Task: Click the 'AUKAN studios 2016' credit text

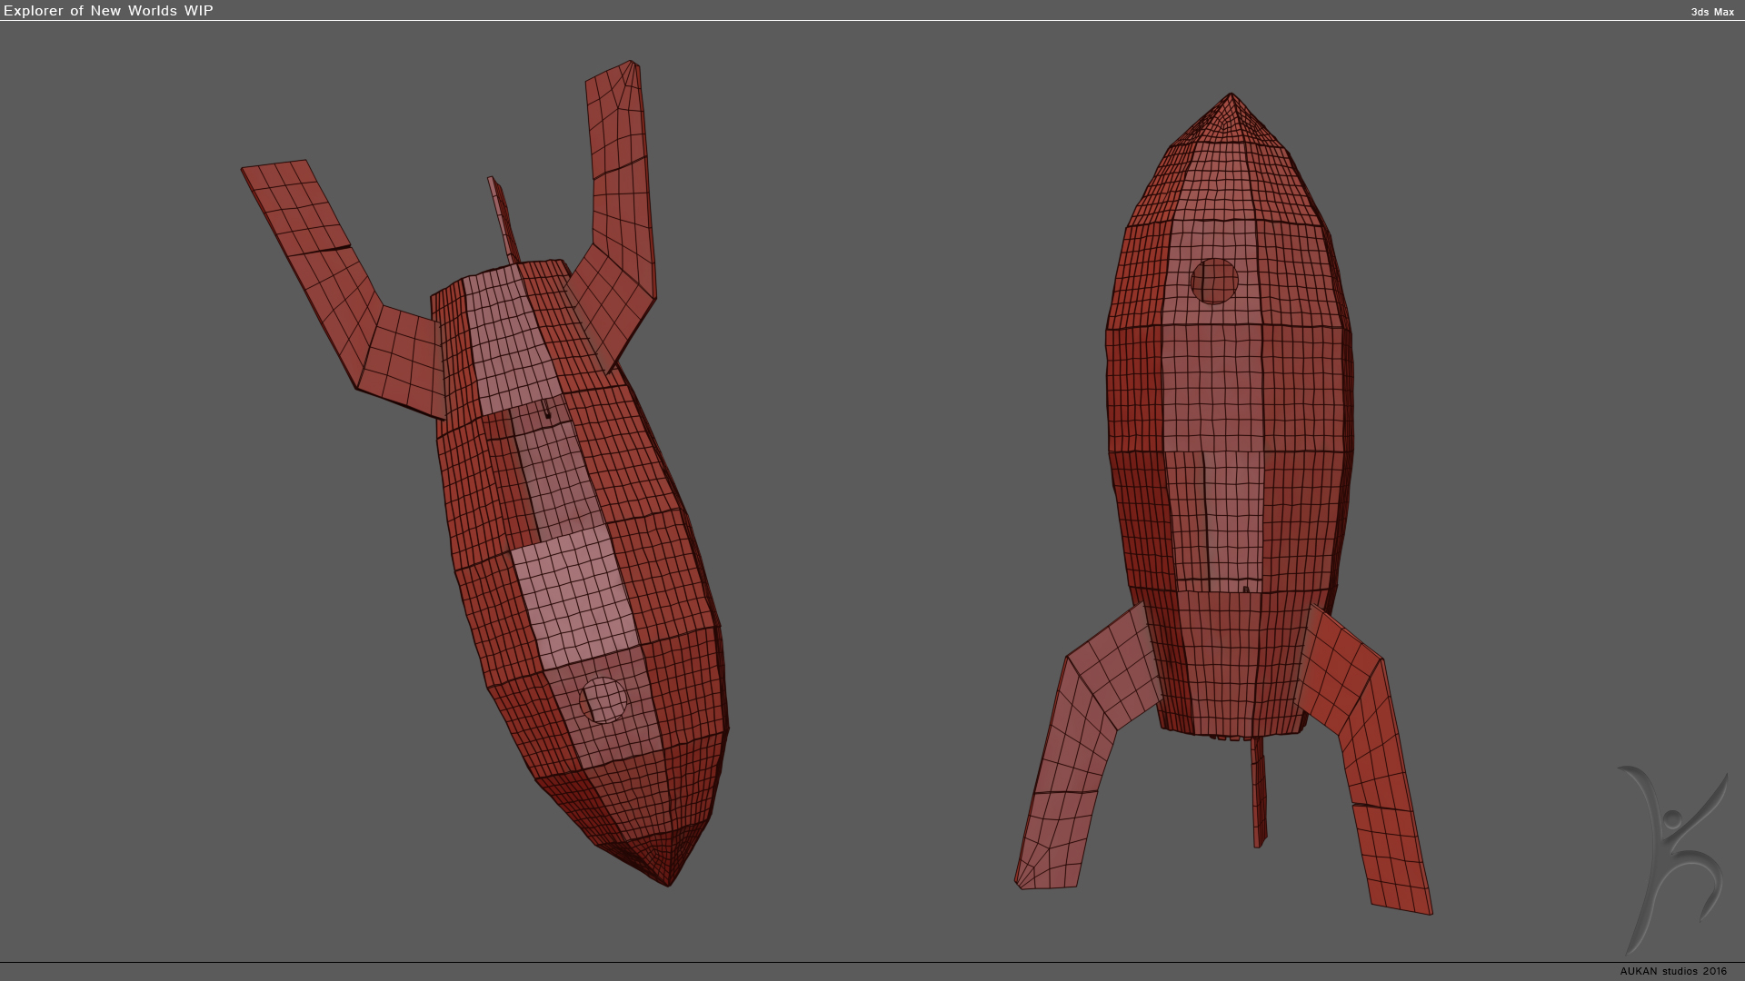Action: (1673, 971)
